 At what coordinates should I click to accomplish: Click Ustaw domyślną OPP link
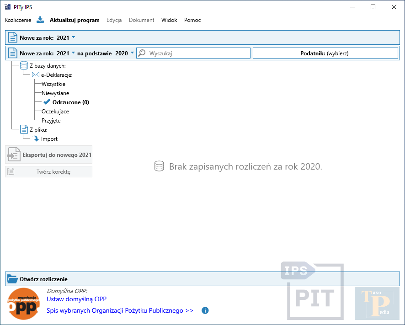point(76,299)
